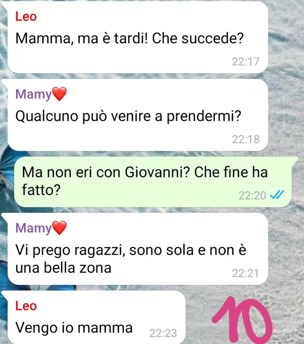Tap the 22:23 timestamp

(163, 333)
